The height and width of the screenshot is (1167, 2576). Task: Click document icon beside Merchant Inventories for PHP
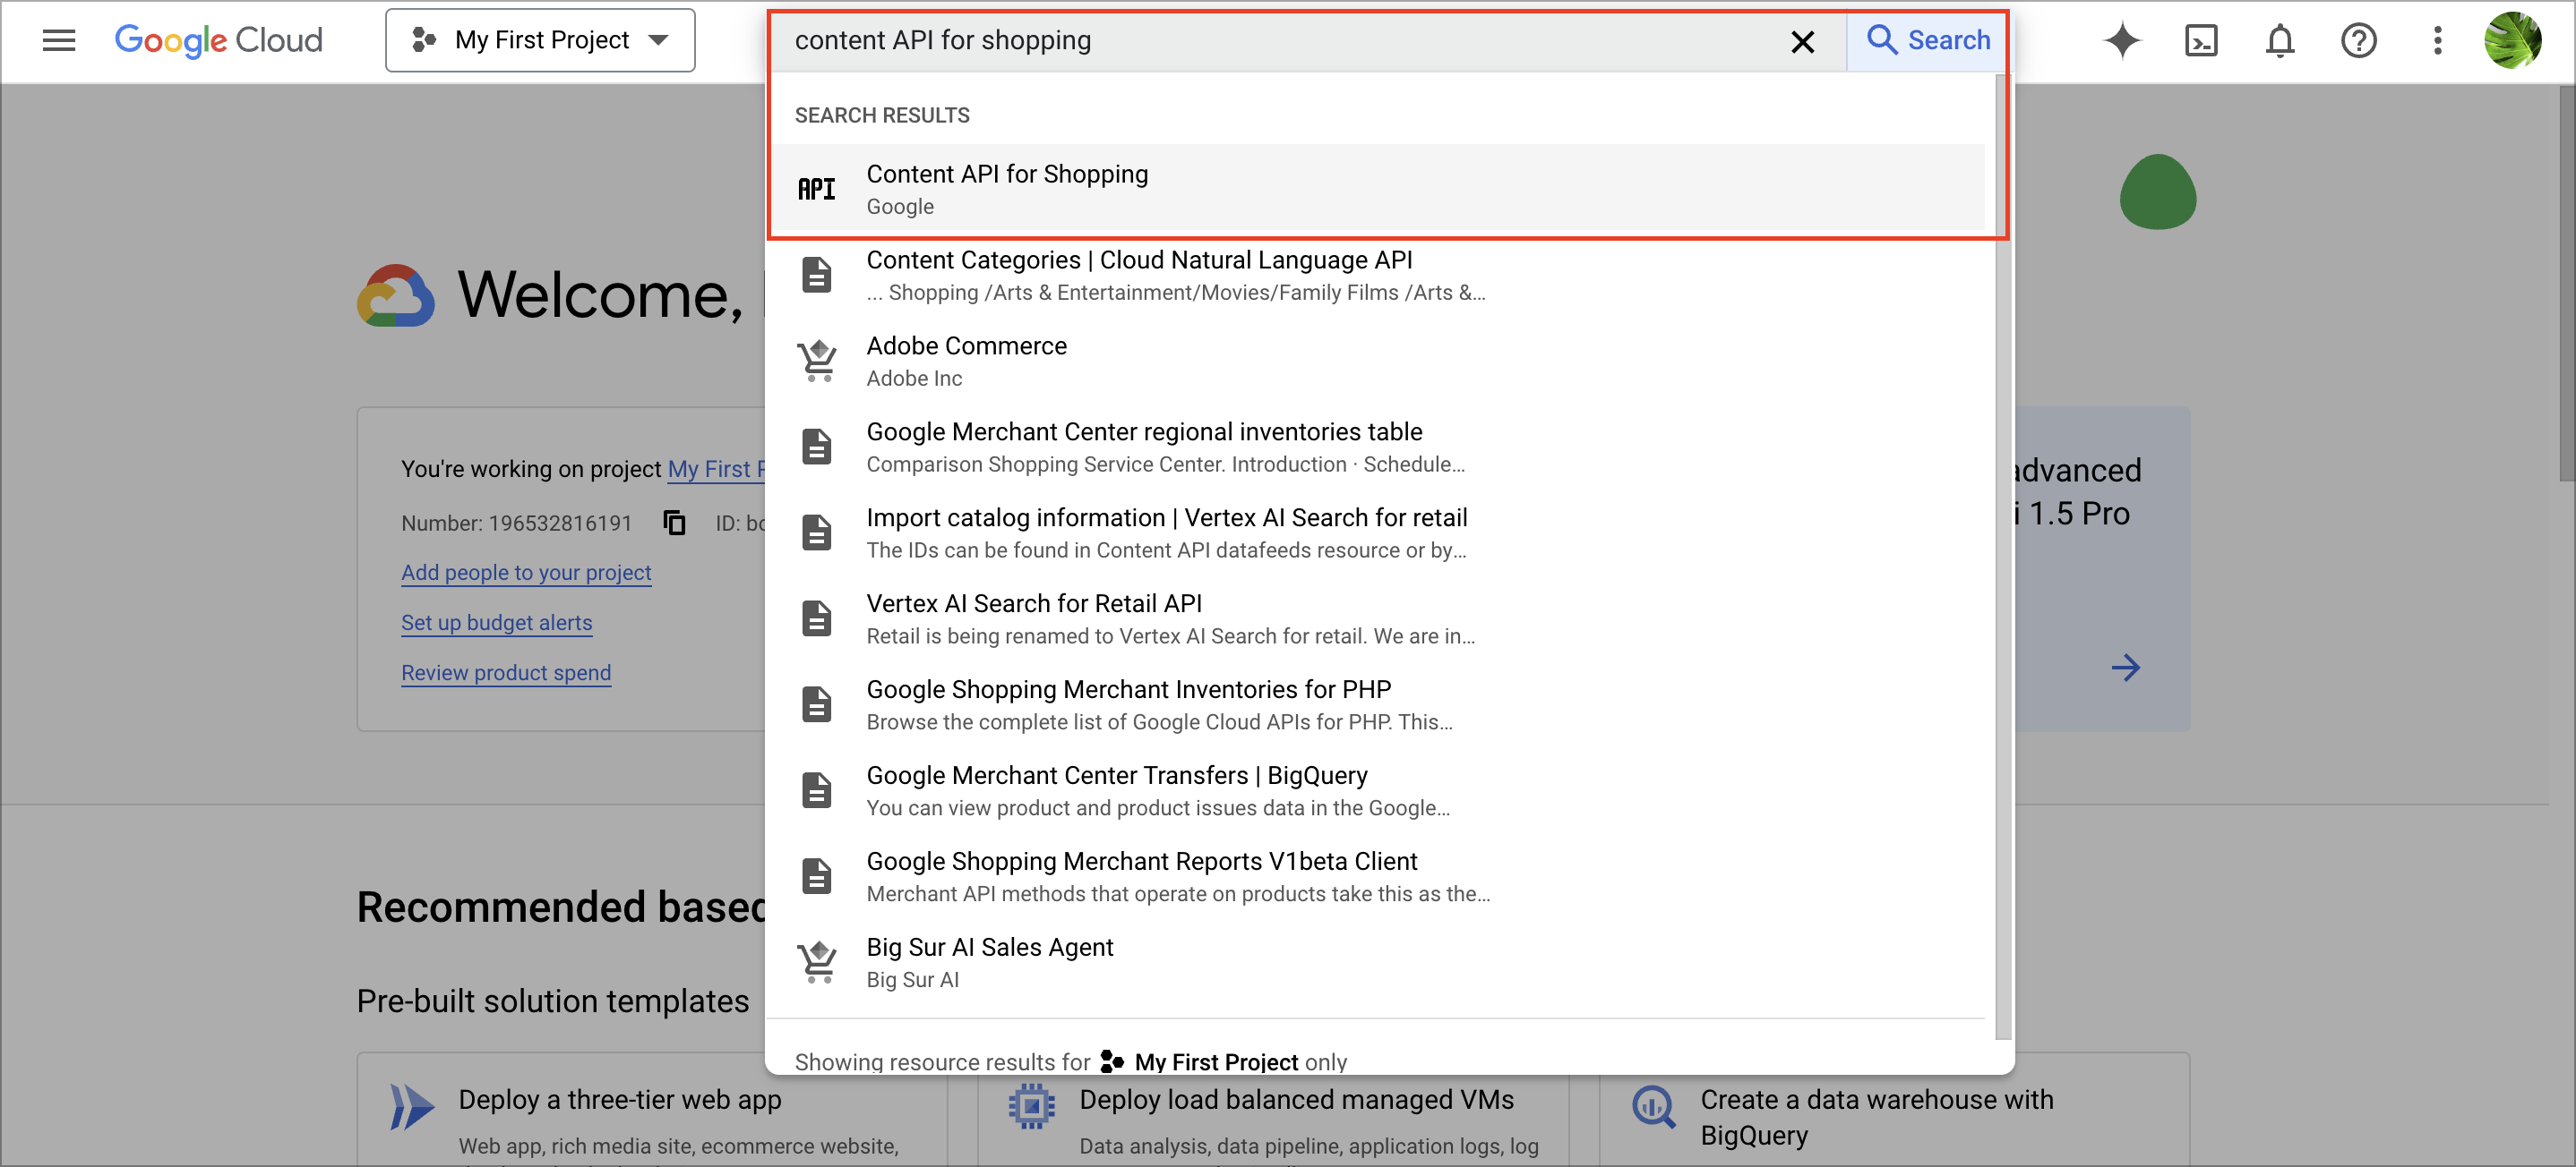[817, 704]
